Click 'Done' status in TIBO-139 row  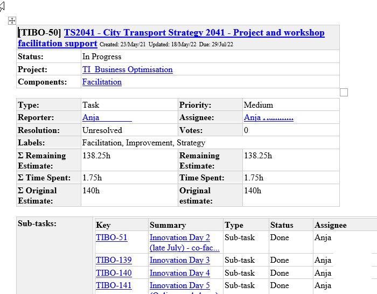point(280,260)
